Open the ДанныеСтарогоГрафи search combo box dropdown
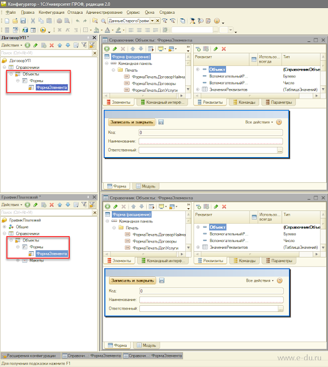328x367 pixels. tap(153, 21)
